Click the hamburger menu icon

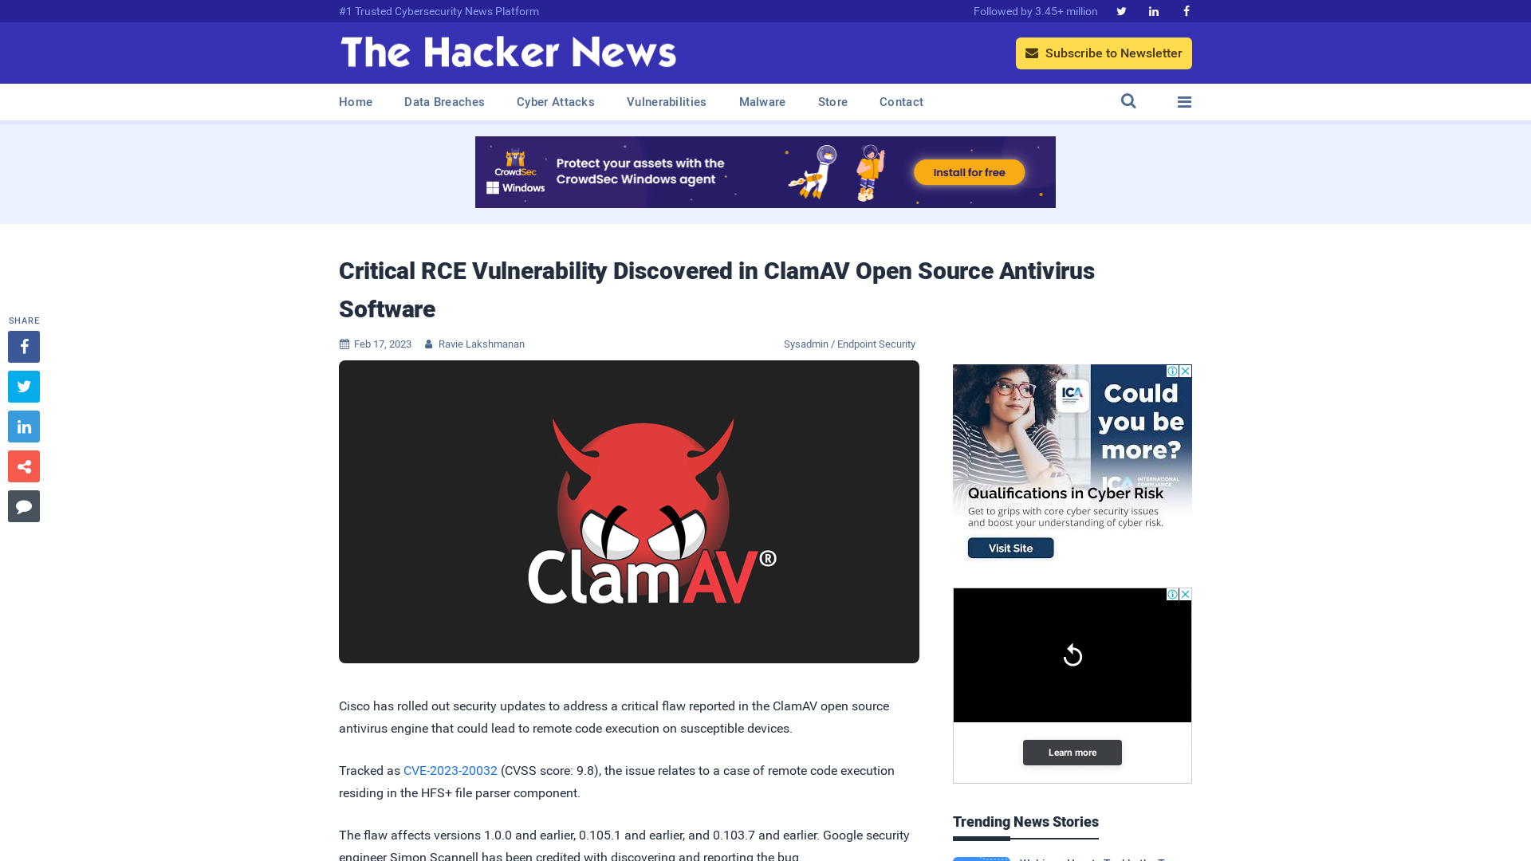(x=1184, y=101)
